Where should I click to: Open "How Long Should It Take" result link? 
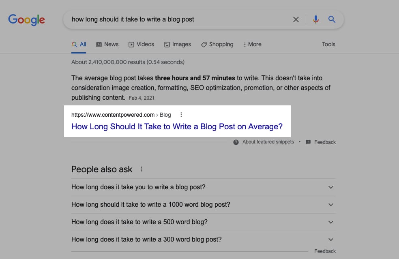(177, 126)
